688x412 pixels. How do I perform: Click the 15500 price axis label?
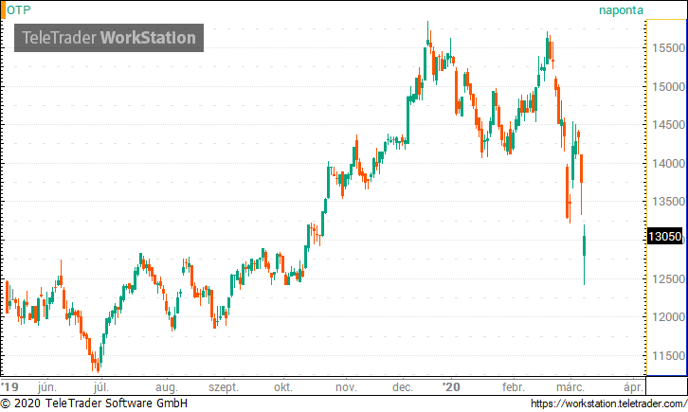click(668, 48)
